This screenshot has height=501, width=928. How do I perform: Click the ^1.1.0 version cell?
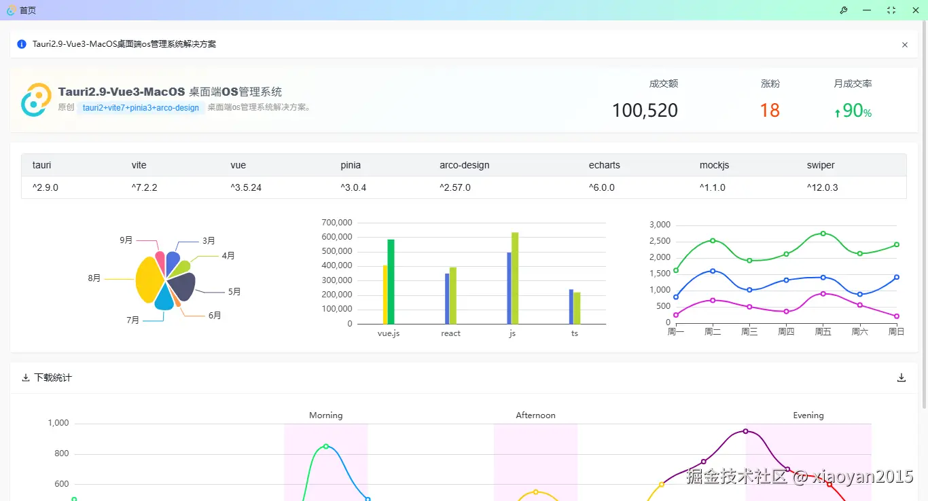pos(713,187)
